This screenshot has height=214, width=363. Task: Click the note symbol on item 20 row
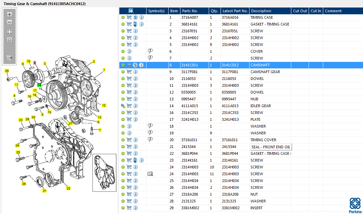[150, 139]
